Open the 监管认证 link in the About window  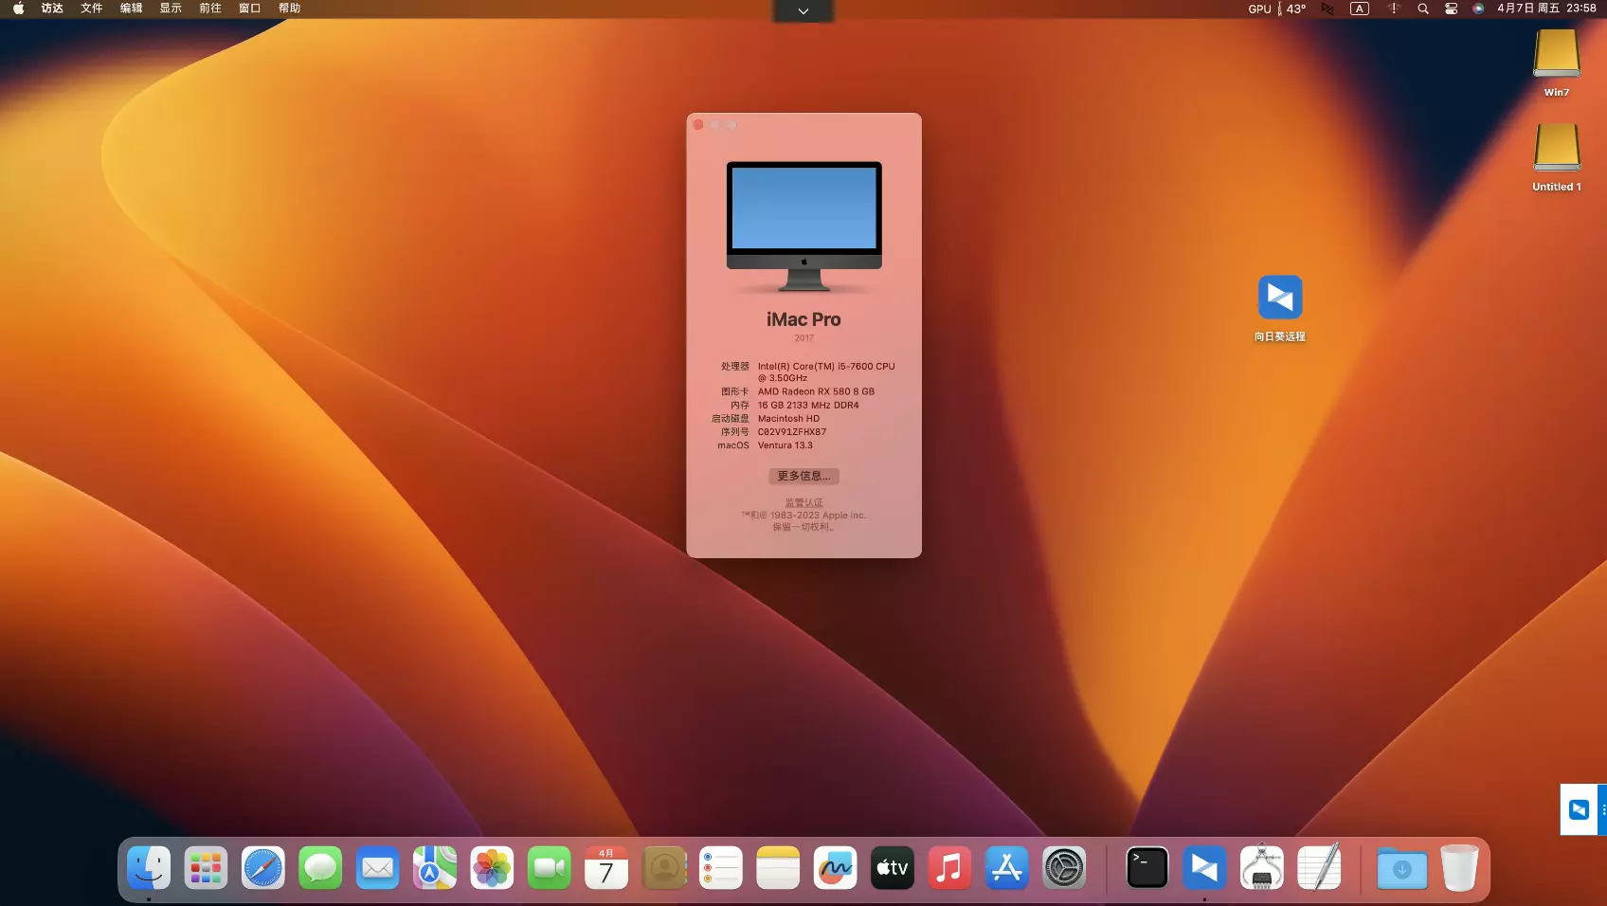tap(803, 502)
